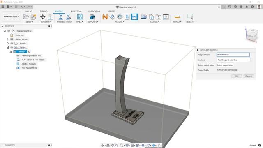Open the File menu icon
This screenshot has height=148, width=263.
click(x=8, y=7)
